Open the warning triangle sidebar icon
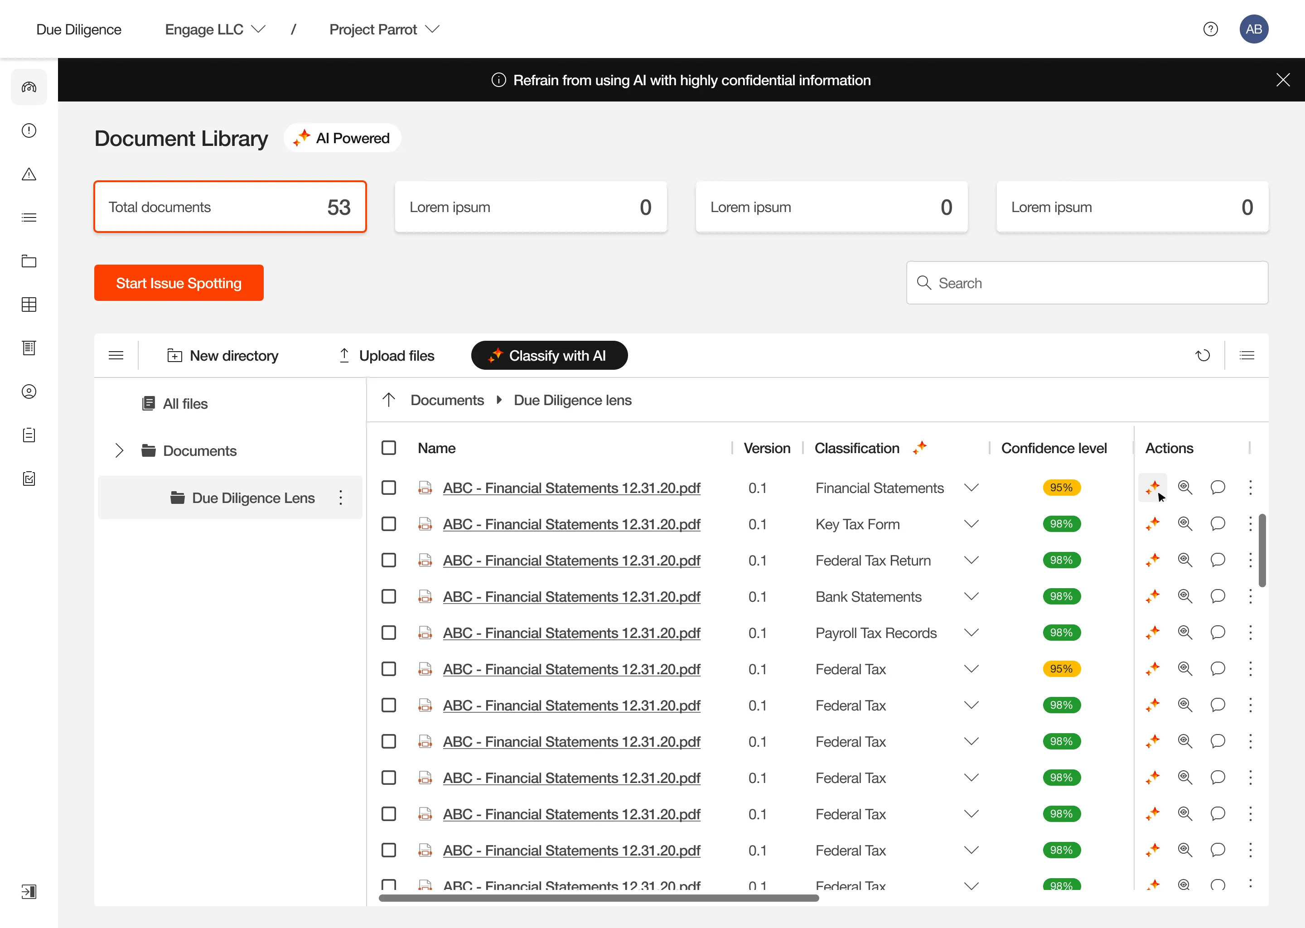Viewport: 1305px width, 928px height. pos(29,174)
